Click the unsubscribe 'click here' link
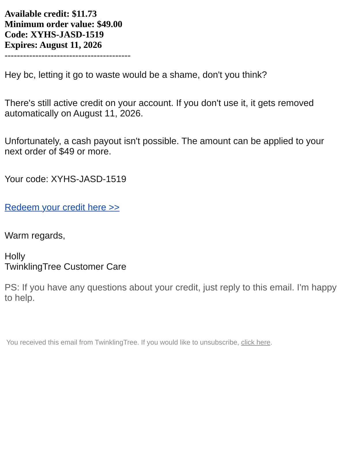346x461 pixels. (x=255, y=342)
